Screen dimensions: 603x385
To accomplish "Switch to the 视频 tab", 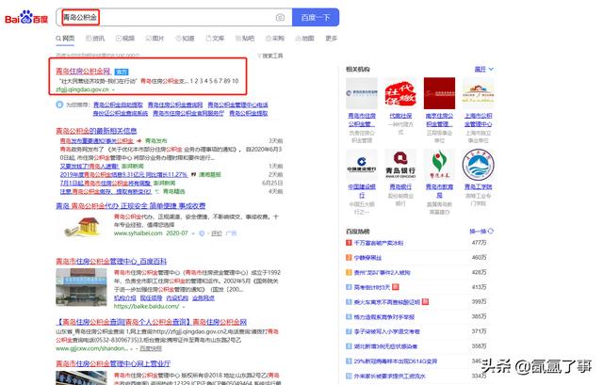I will click(x=125, y=39).
